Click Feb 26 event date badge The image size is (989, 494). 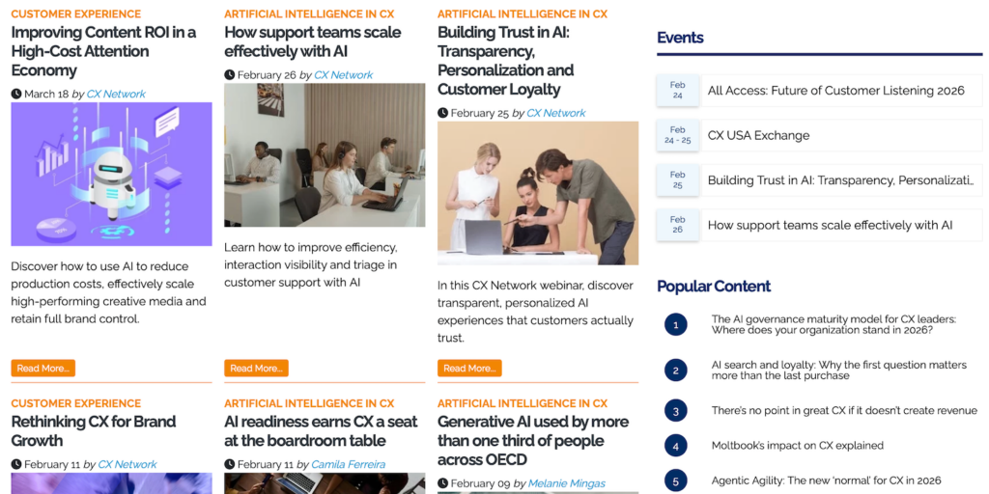pos(677,225)
